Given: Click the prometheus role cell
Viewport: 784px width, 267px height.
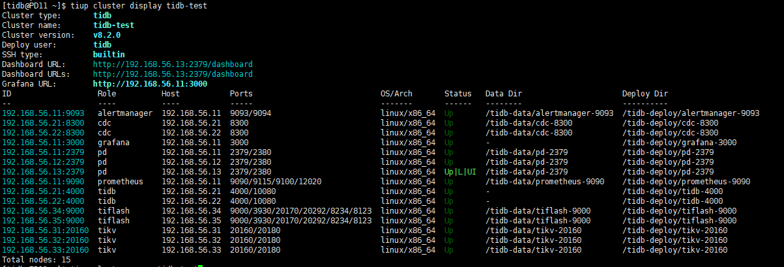Looking at the screenshot, I should point(121,182).
